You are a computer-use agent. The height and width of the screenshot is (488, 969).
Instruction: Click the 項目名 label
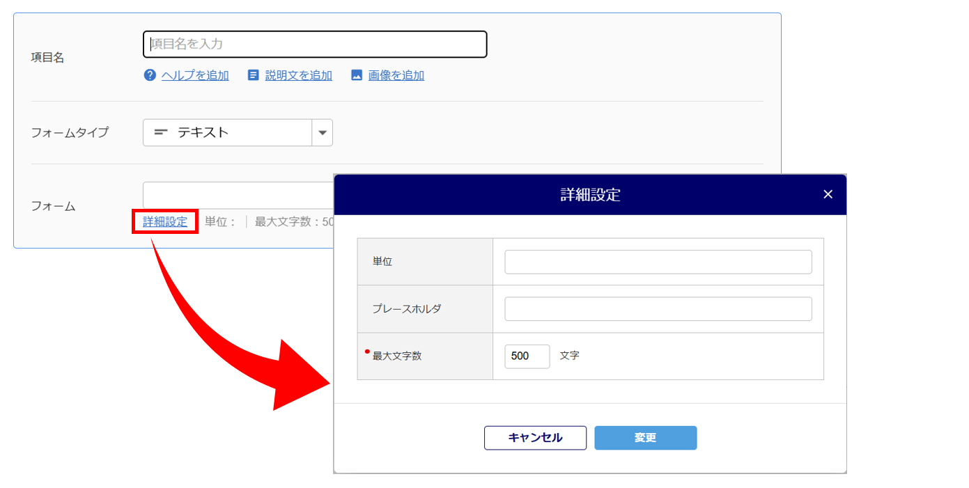coord(48,58)
